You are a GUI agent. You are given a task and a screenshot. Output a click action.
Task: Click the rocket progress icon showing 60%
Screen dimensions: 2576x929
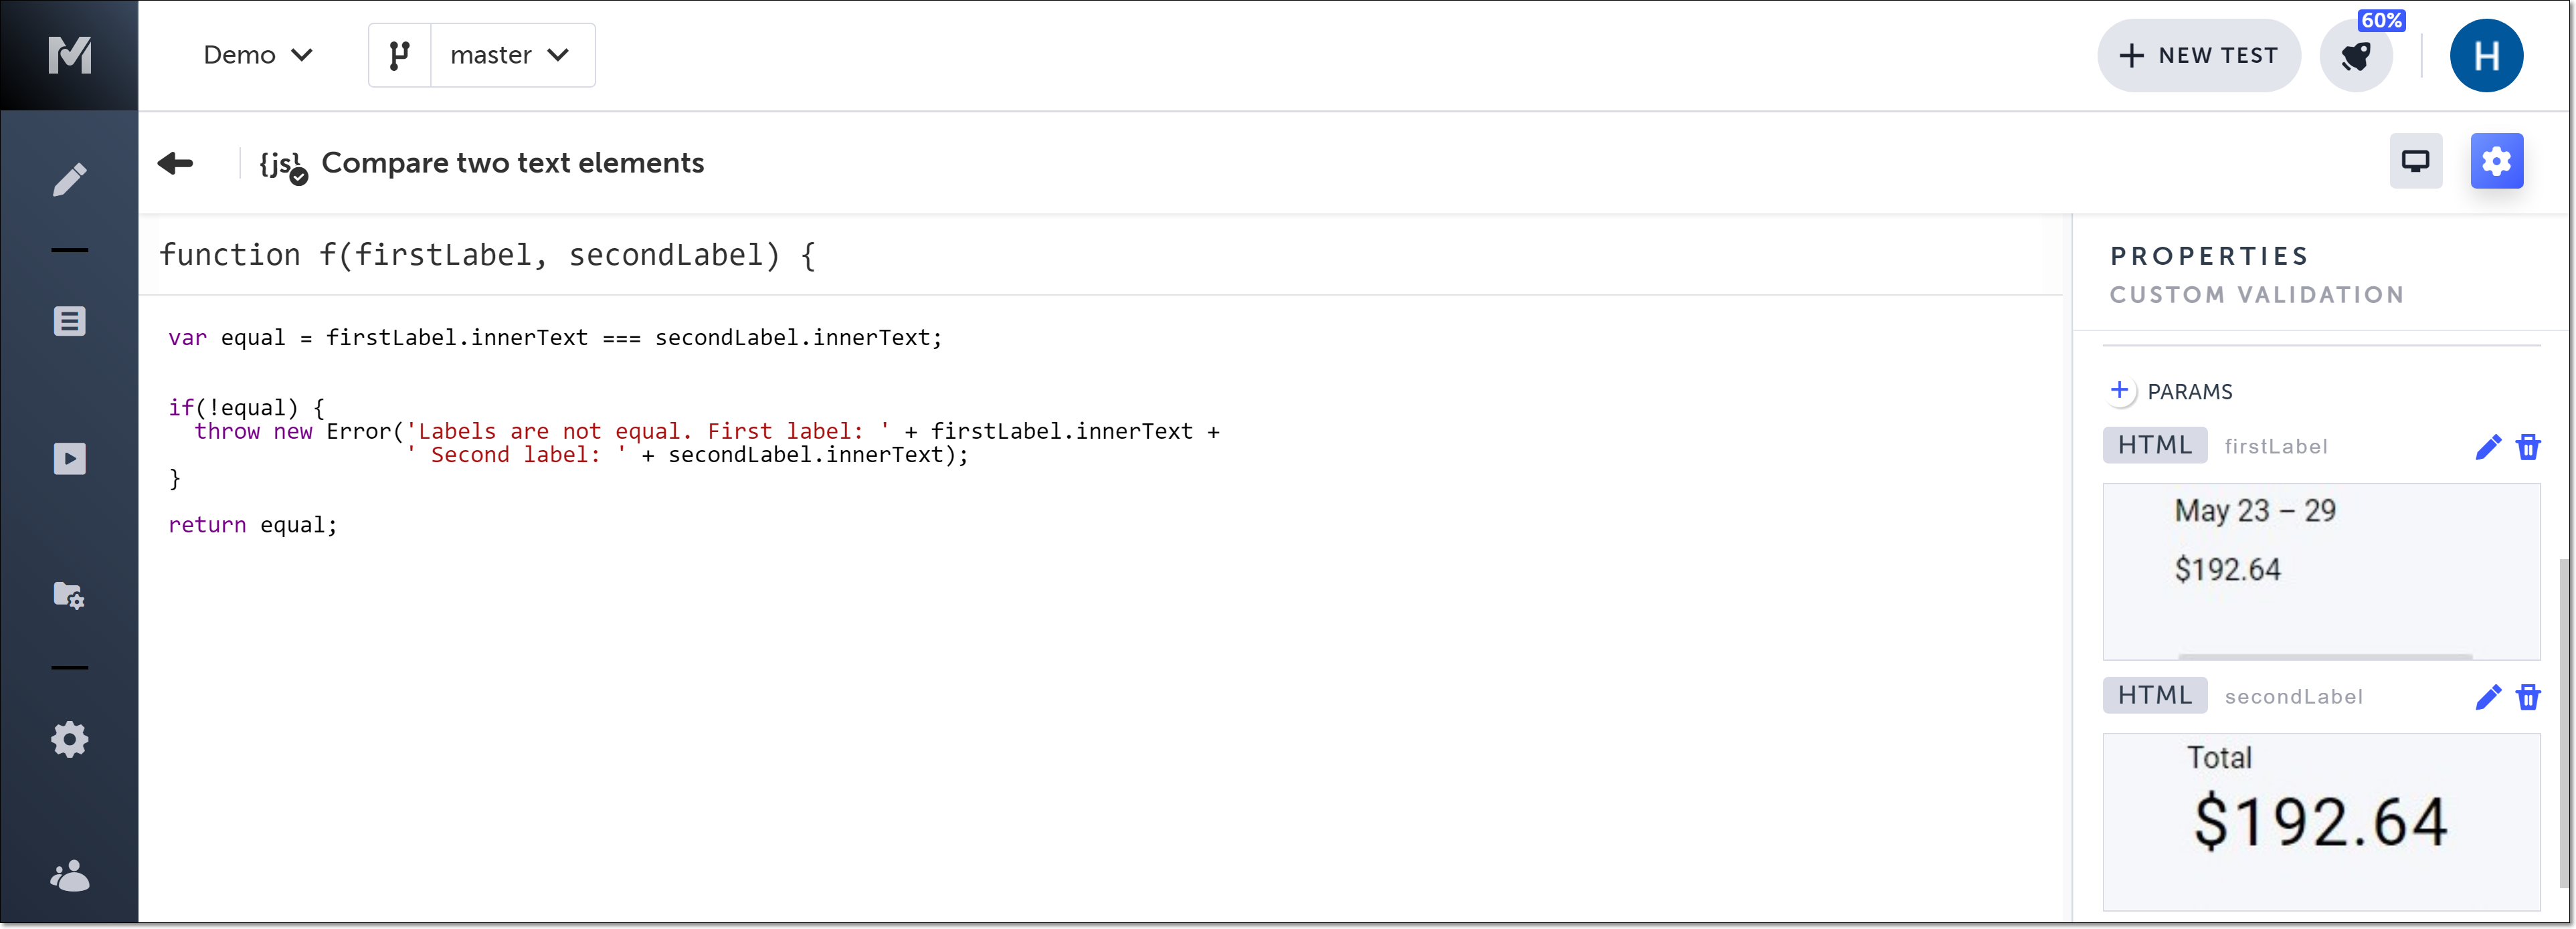(2357, 56)
